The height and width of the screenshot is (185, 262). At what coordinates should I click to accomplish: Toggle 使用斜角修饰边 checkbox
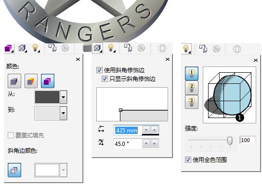tap(99, 70)
